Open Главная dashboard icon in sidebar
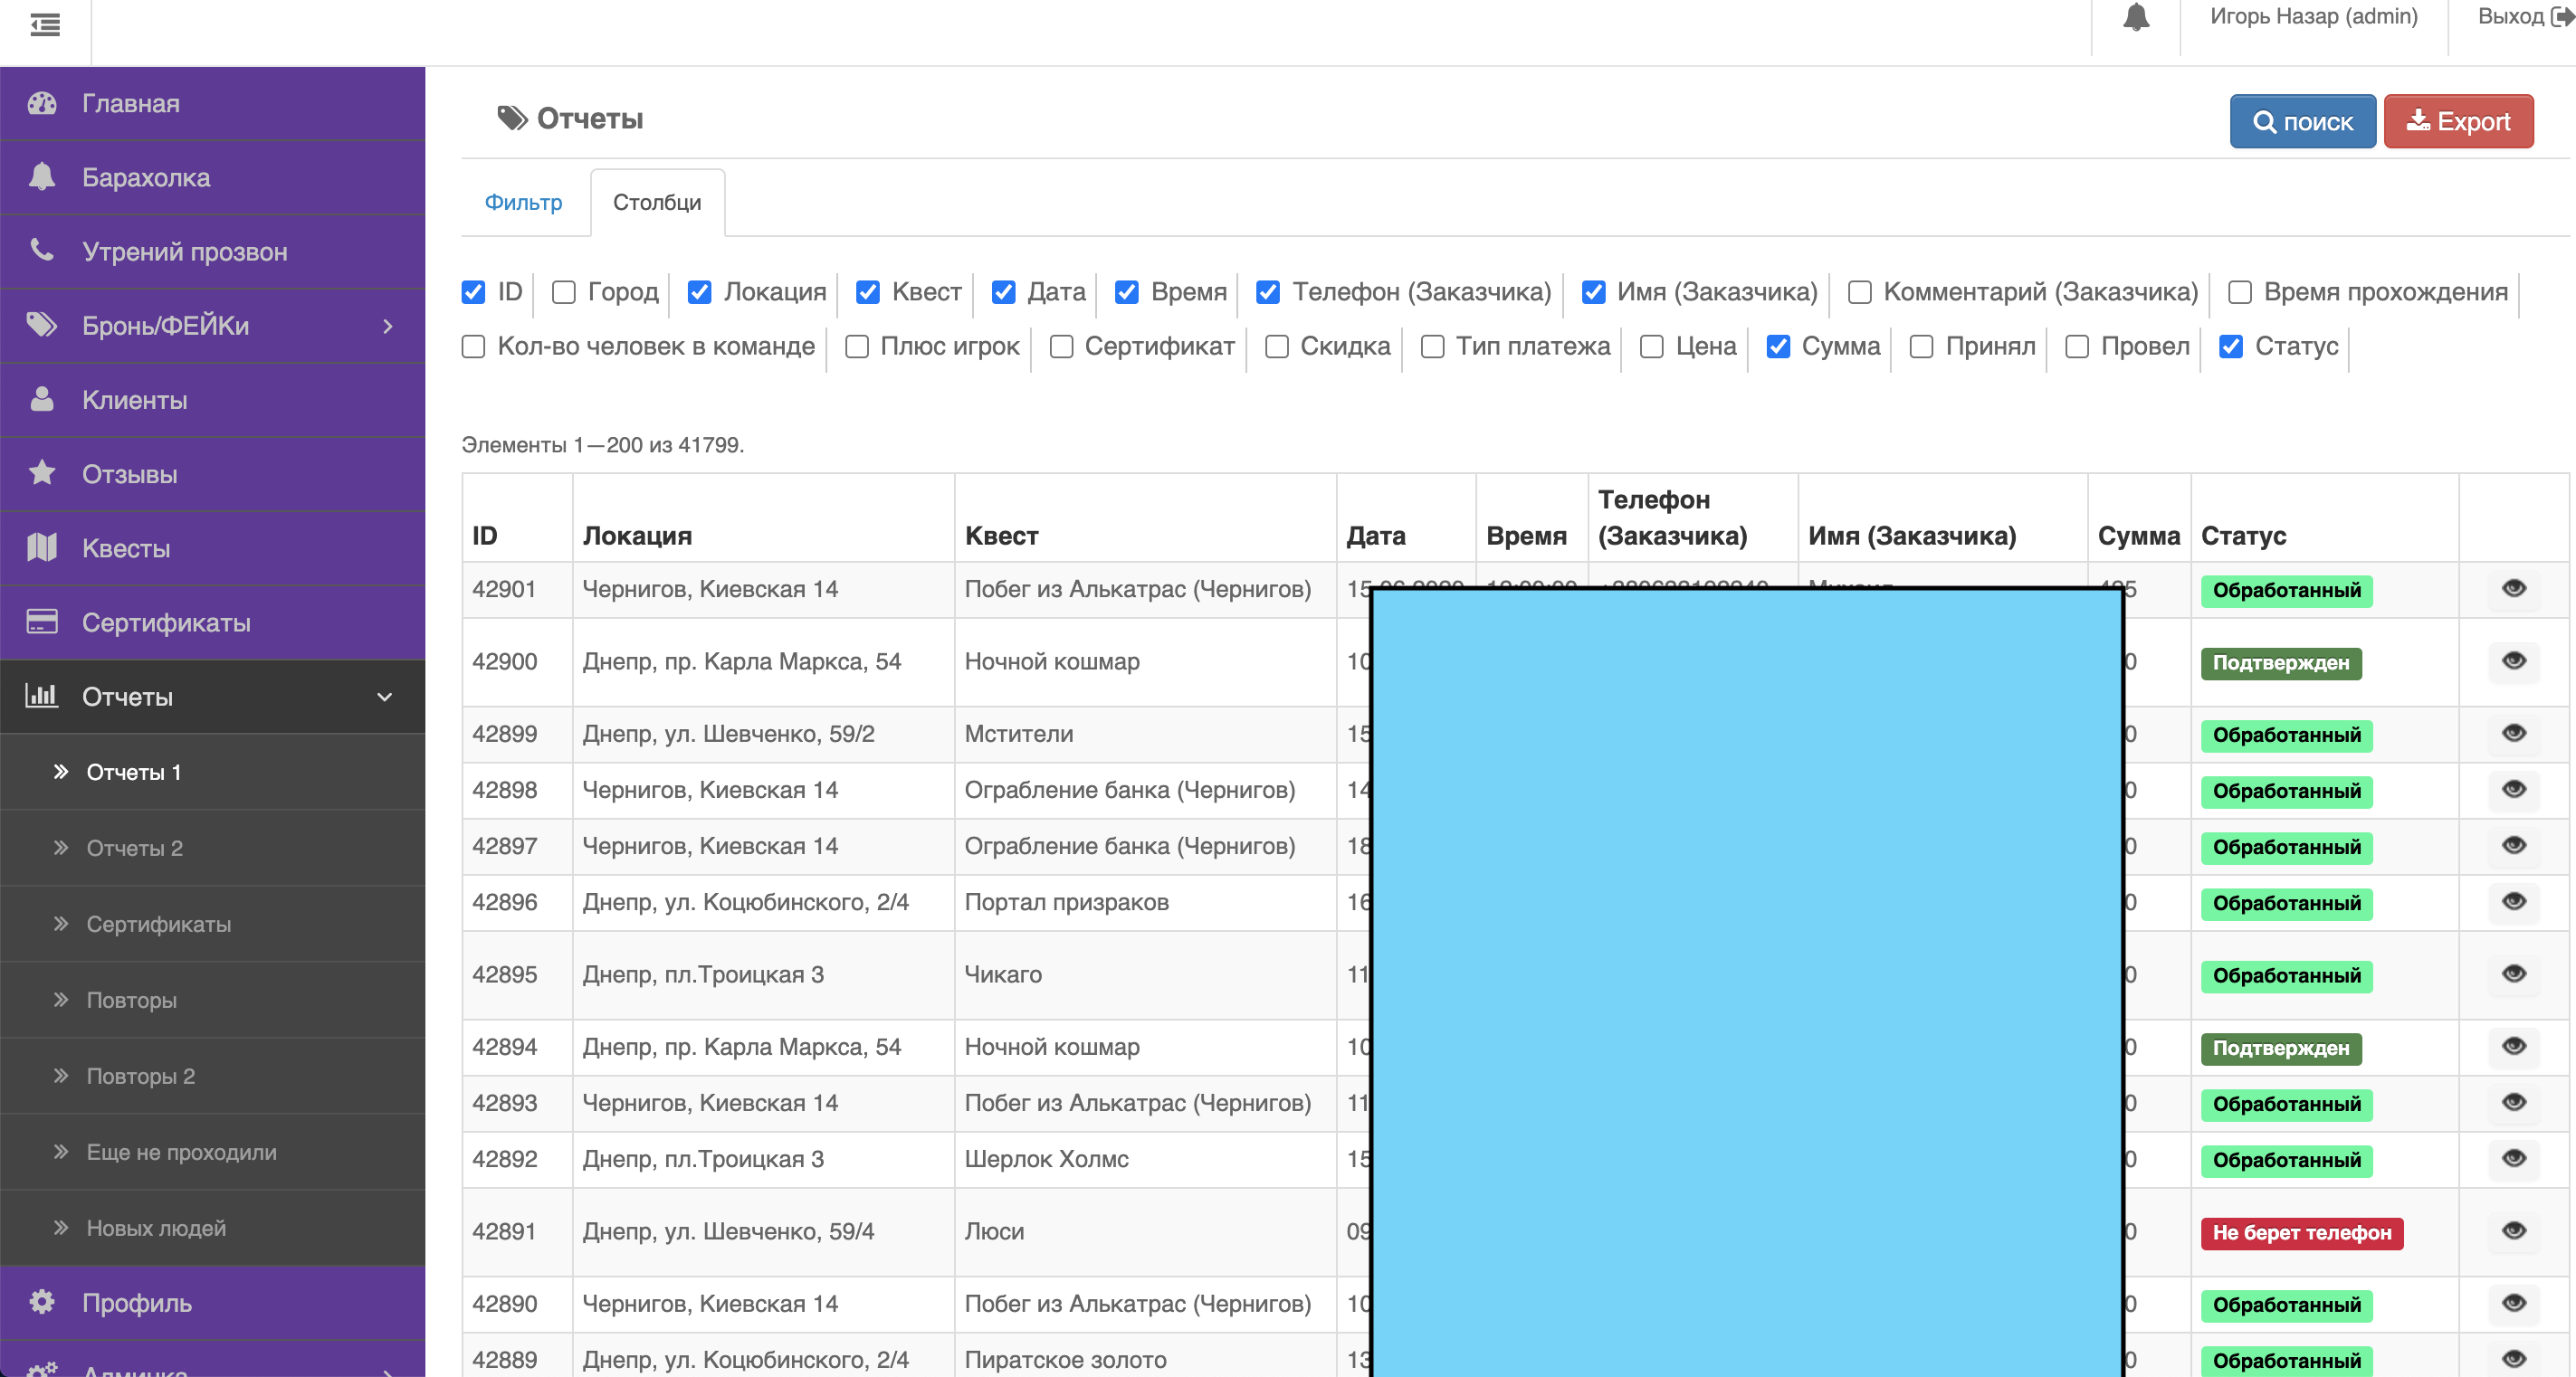Image resolution: width=2576 pixels, height=1377 pixels. pos(42,104)
